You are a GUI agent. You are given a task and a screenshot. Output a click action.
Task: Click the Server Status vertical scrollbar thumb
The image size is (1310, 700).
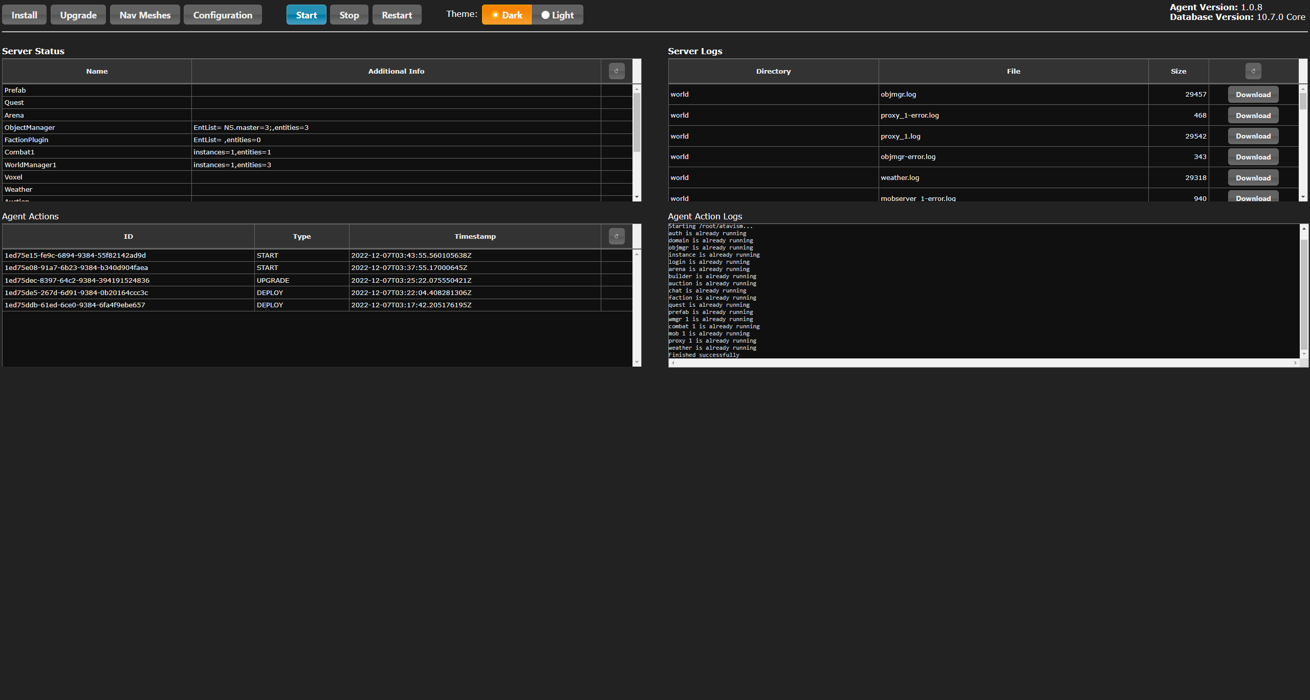click(x=637, y=122)
